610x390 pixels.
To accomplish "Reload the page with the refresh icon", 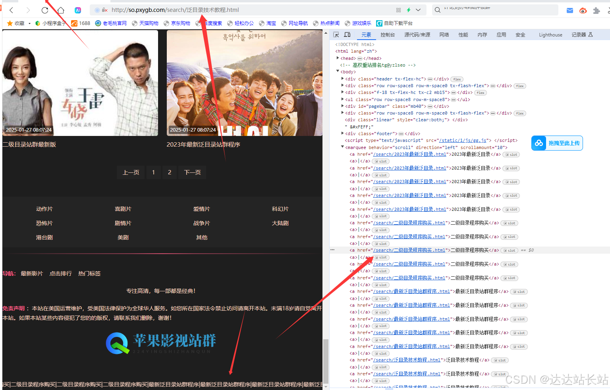I will coord(45,10).
